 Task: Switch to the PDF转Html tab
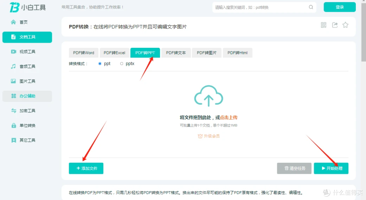[238, 53]
